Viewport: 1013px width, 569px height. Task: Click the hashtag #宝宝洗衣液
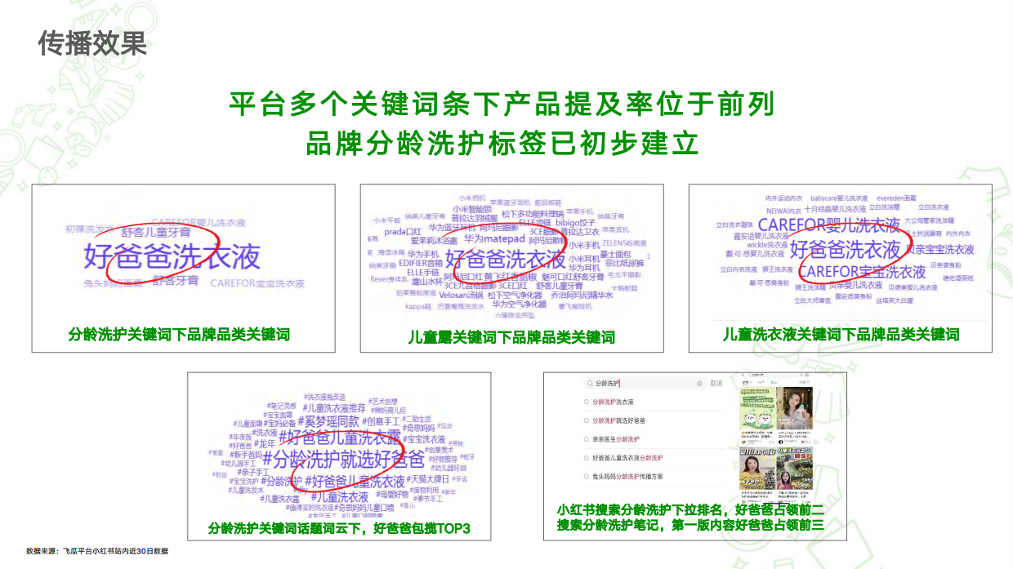pyautogui.click(x=424, y=439)
